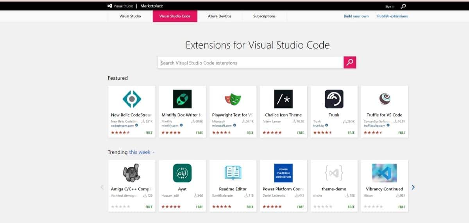The height and width of the screenshot is (223, 469).
Task: Open the Subscriptions tab
Action: (x=264, y=16)
